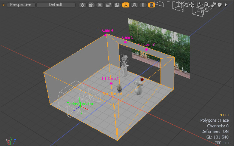Open the Perspective view type dropdown

point(21,5)
